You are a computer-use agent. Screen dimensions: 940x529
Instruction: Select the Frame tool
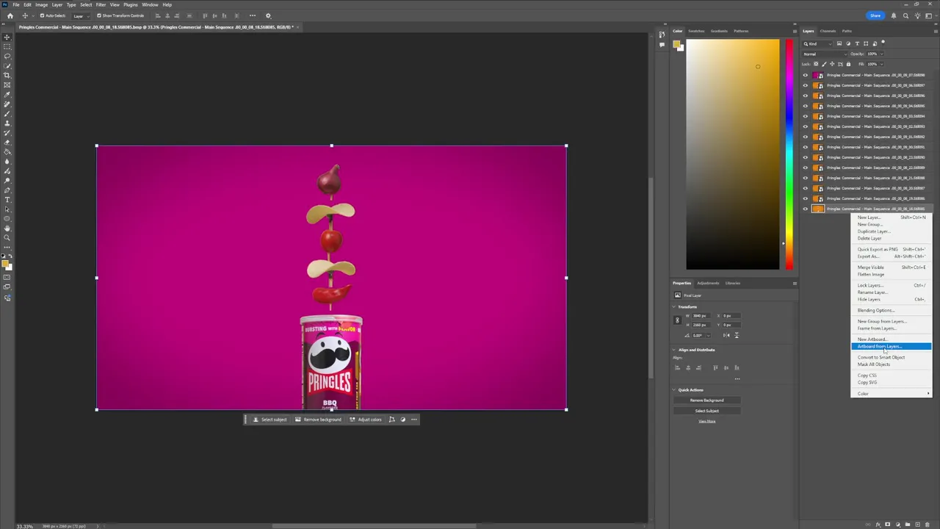click(x=7, y=84)
